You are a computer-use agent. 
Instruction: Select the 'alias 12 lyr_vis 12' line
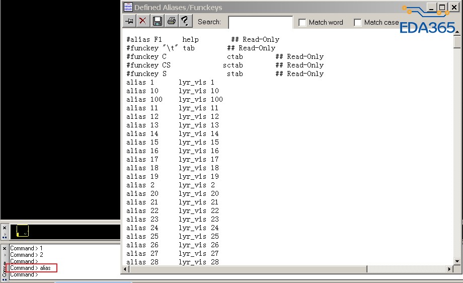pyautogui.click(x=173, y=117)
